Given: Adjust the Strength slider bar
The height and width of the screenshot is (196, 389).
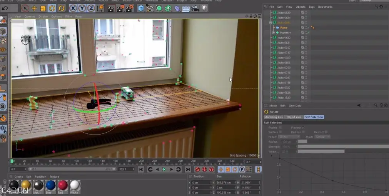Looking at the screenshot, I should coord(343,147).
